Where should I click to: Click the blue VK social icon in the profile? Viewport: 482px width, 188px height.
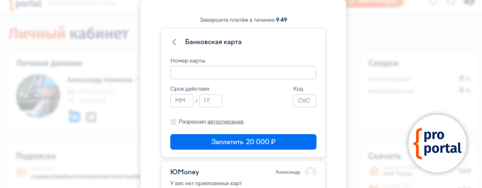point(74,117)
